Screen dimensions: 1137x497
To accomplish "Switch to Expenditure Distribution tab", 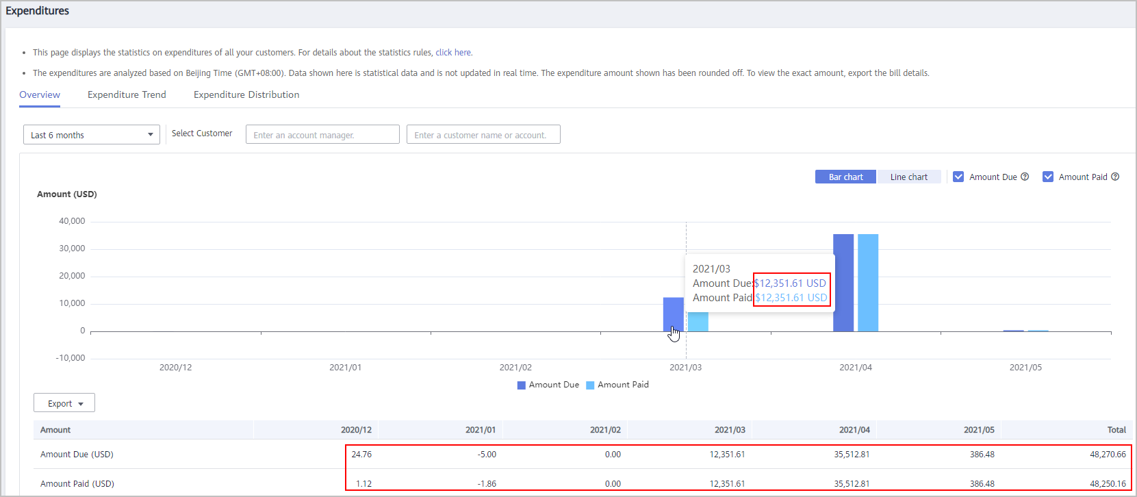I will (246, 94).
